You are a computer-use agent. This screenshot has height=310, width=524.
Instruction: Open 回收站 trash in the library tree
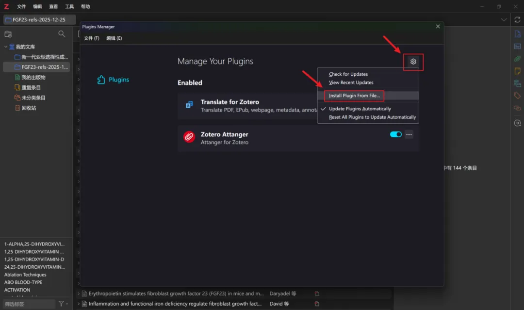[x=26, y=108]
